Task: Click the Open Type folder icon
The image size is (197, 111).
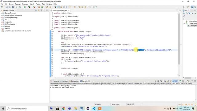Action: click(47, 7)
